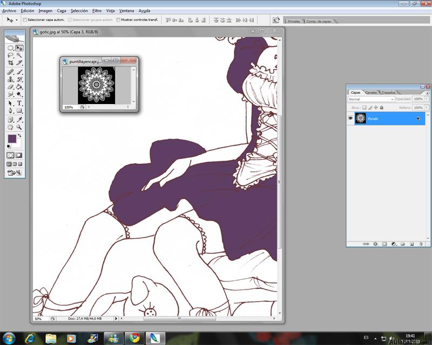Select the Notes tool
Viewport: 432px width, 345px height.
point(10,120)
